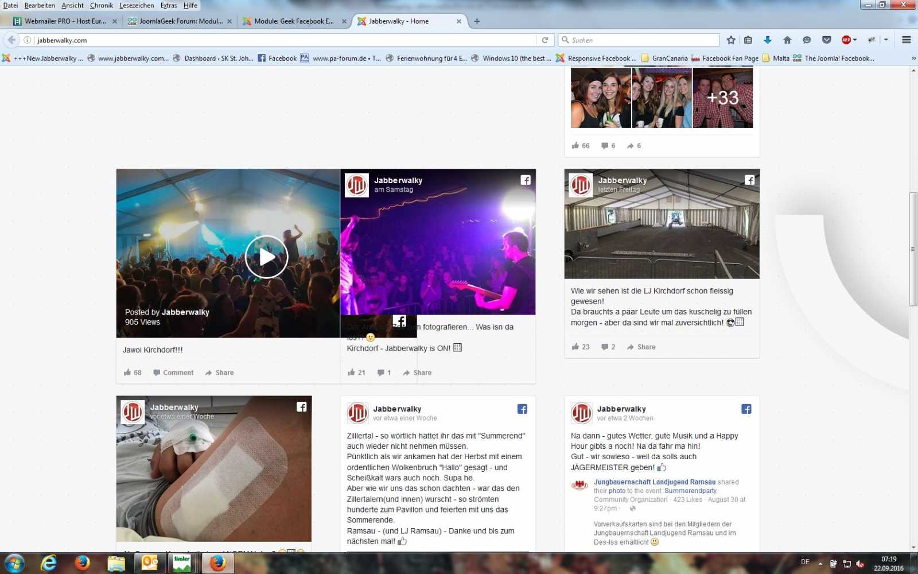
Task: Open first party photo thumbnail of album
Action: click(601, 98)
